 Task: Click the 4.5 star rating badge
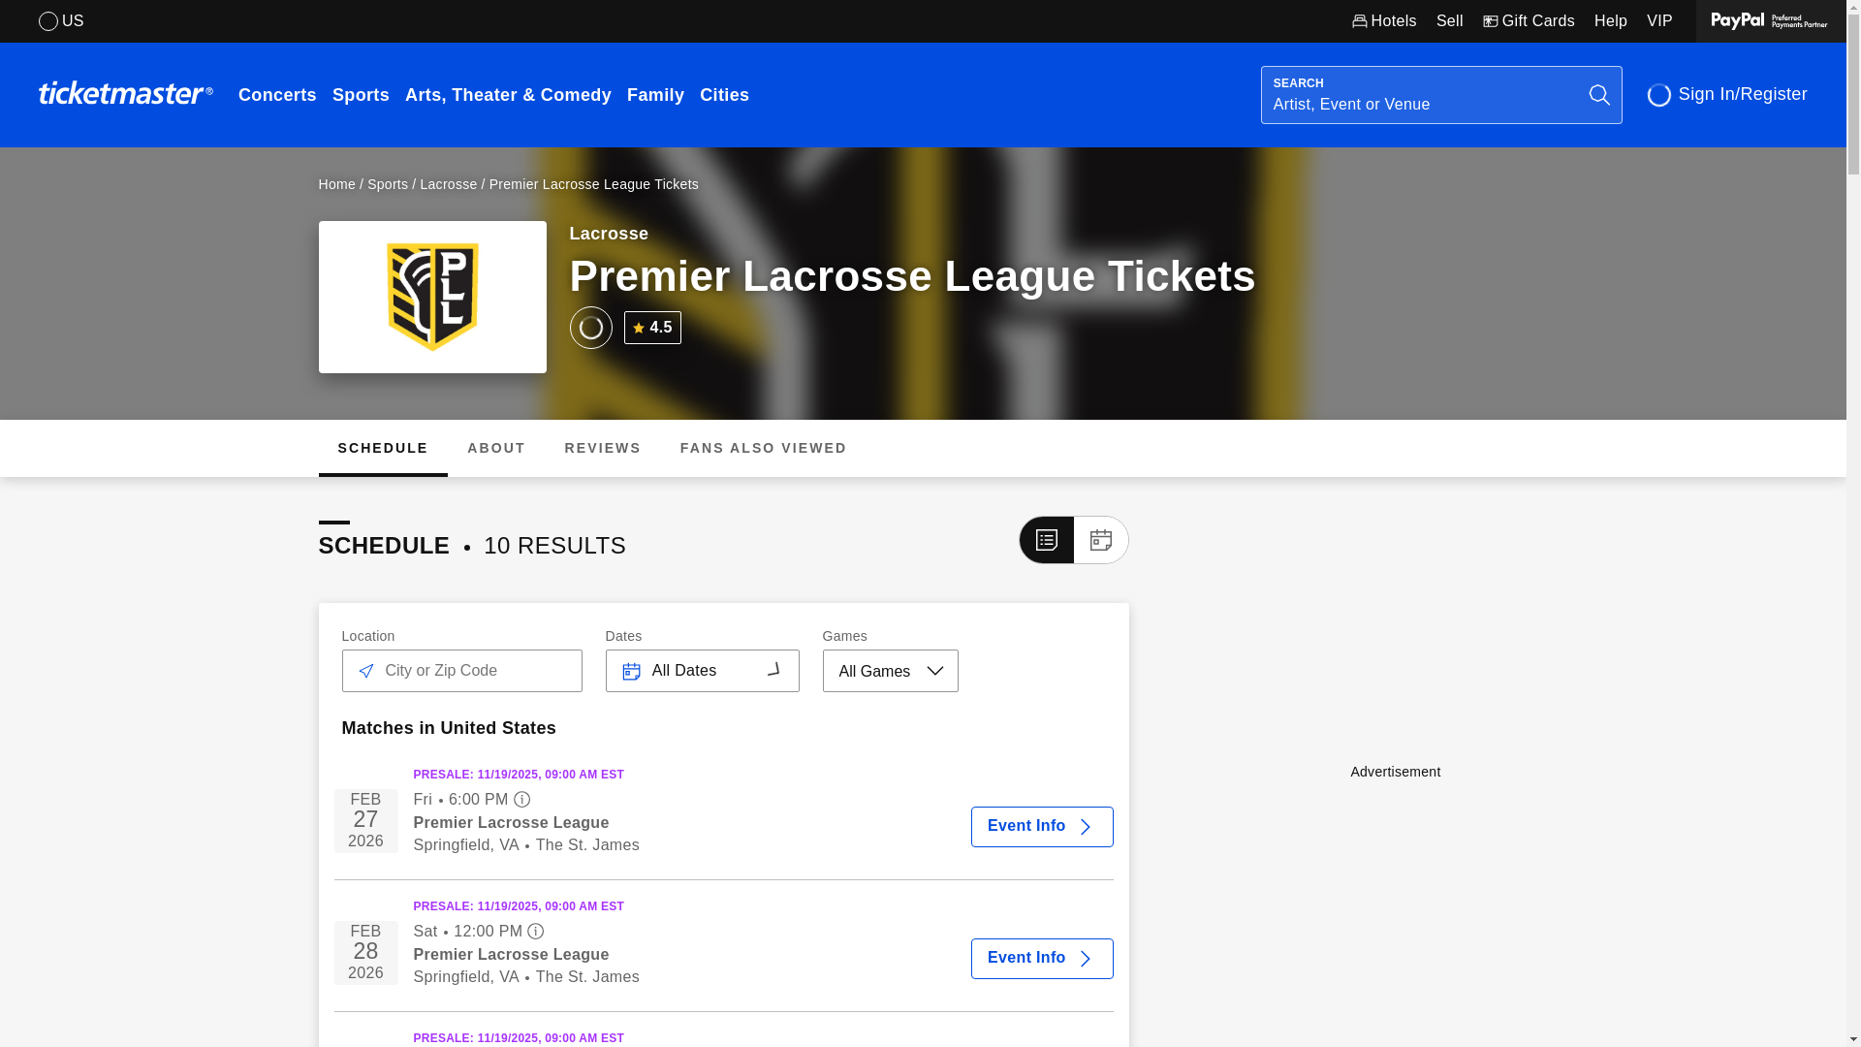click(652, 328)
